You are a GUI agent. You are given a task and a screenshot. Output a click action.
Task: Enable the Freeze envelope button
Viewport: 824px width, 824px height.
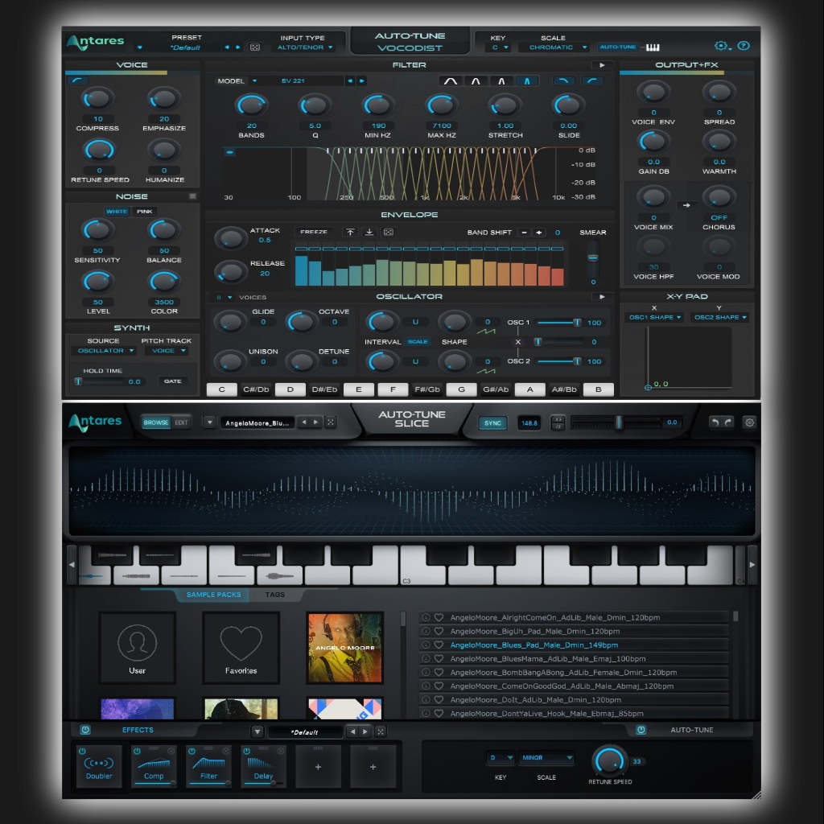tap(314, 232)
